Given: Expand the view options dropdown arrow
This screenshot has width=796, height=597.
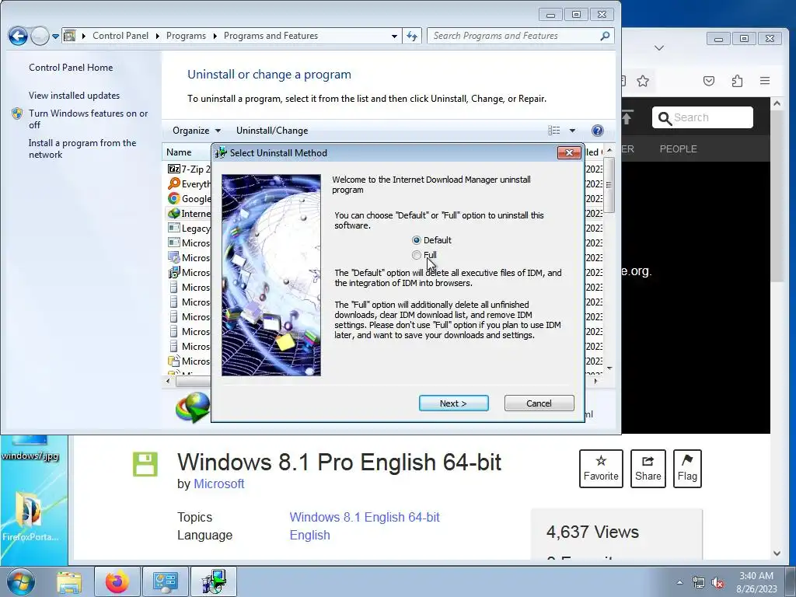Looking at the screenshot, I should 572,131.
